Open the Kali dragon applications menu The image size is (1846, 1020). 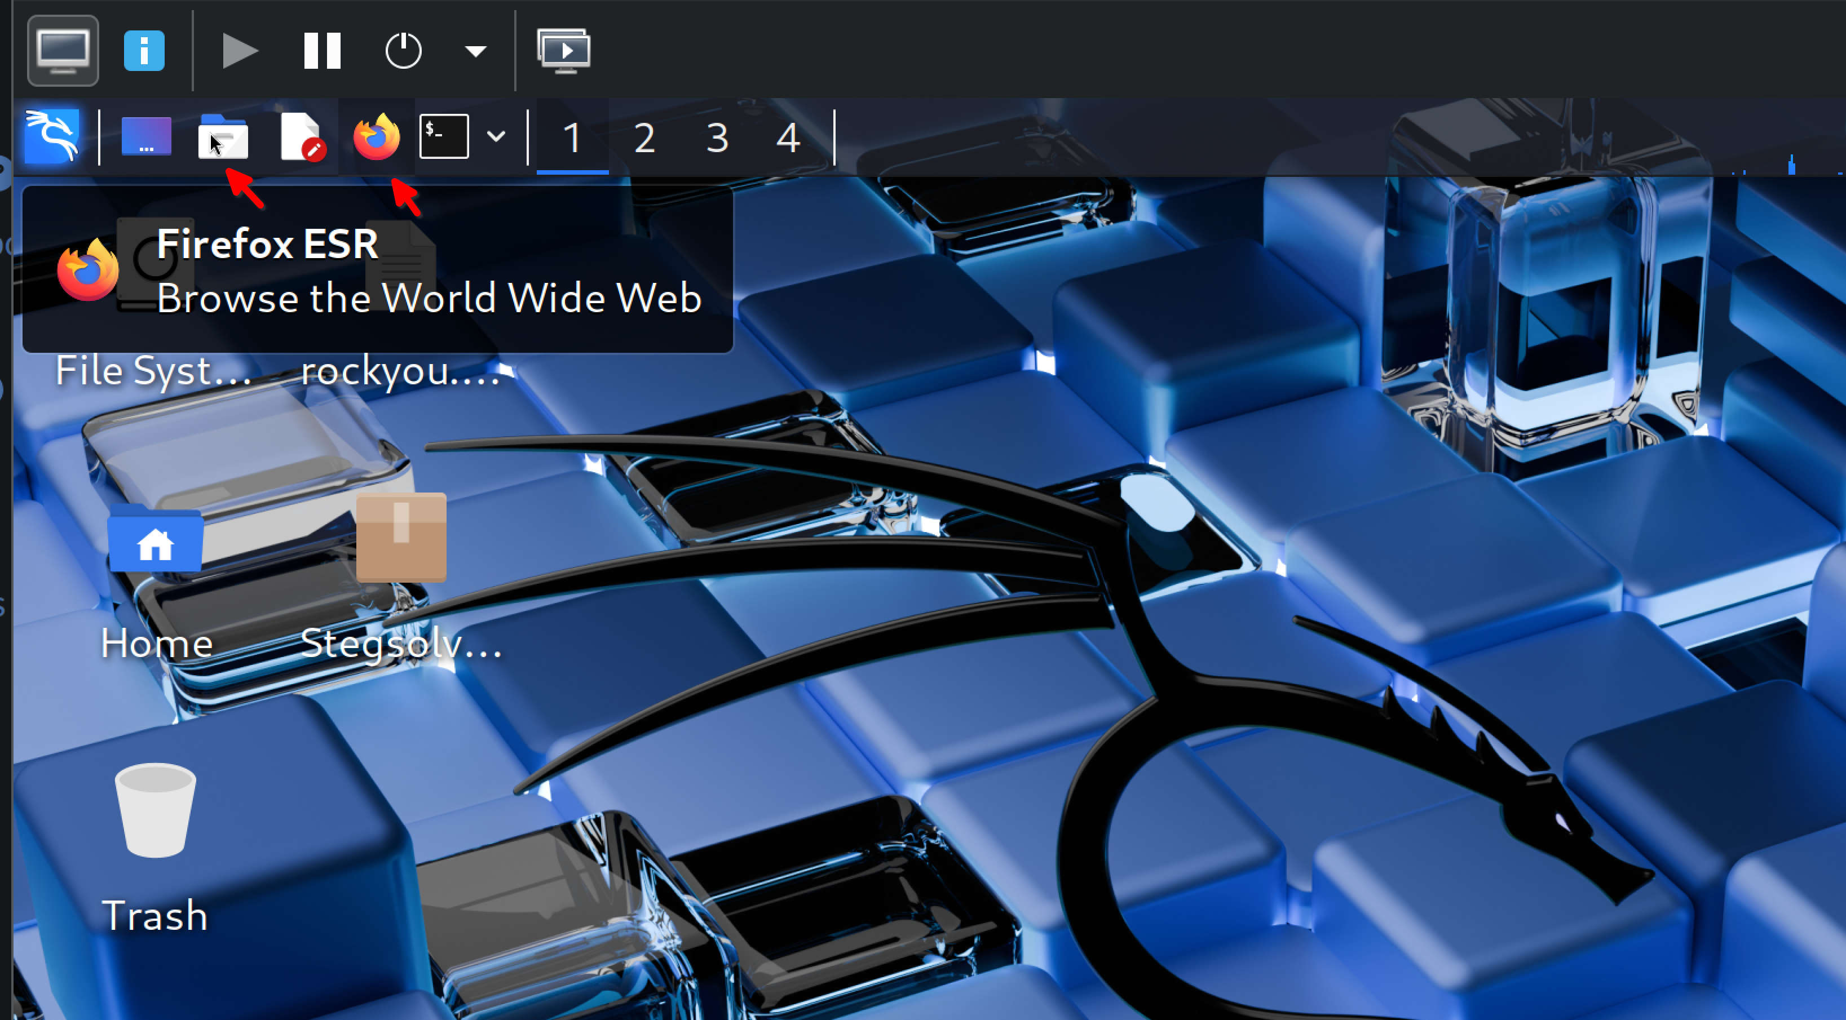(x=52, y=135)
